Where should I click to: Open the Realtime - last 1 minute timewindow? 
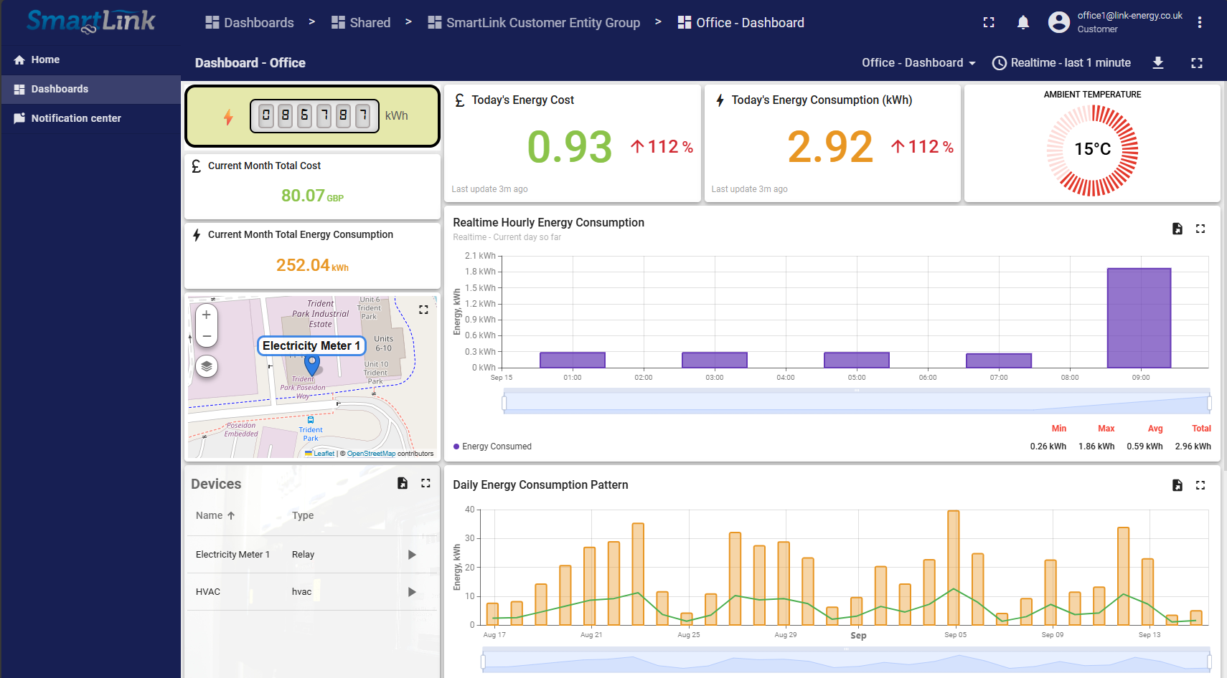pyautogui.click(x=1061, y=63)
